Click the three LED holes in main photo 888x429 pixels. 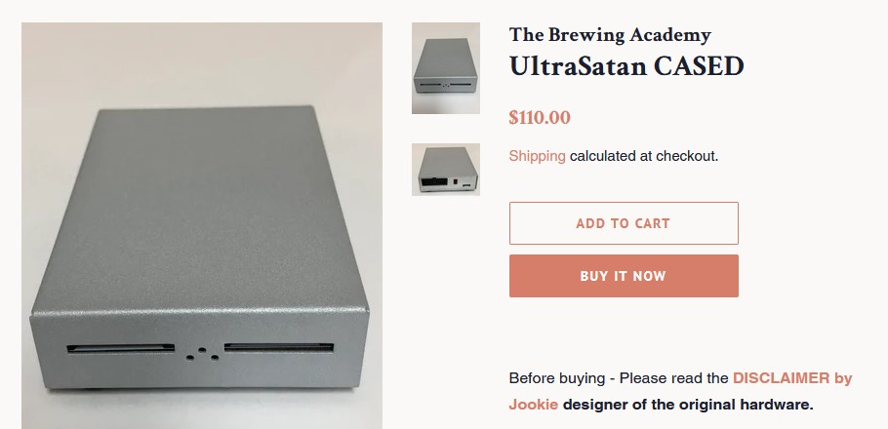tap(200, 353)
